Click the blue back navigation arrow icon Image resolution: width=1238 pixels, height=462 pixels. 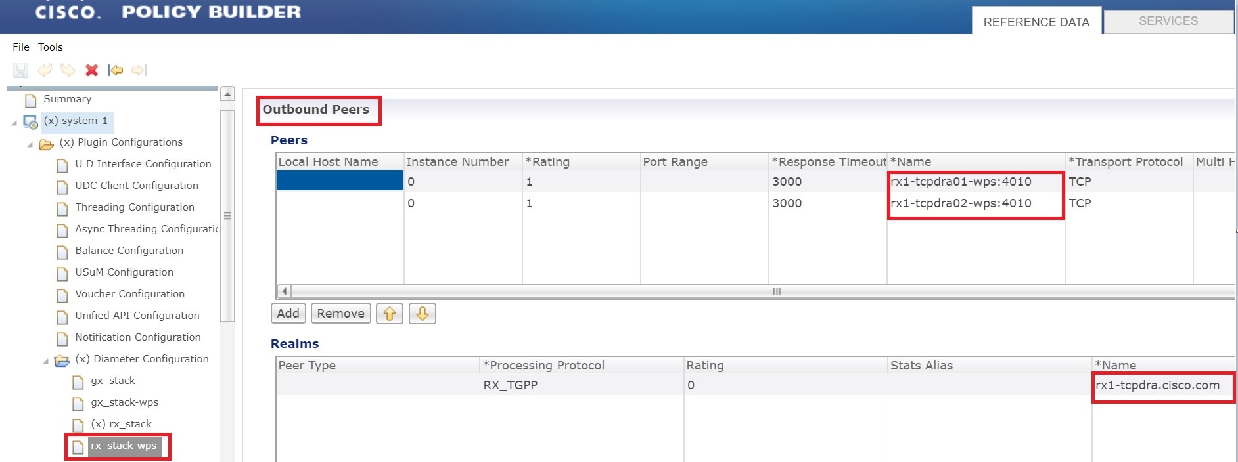click(x=115, y=70)
